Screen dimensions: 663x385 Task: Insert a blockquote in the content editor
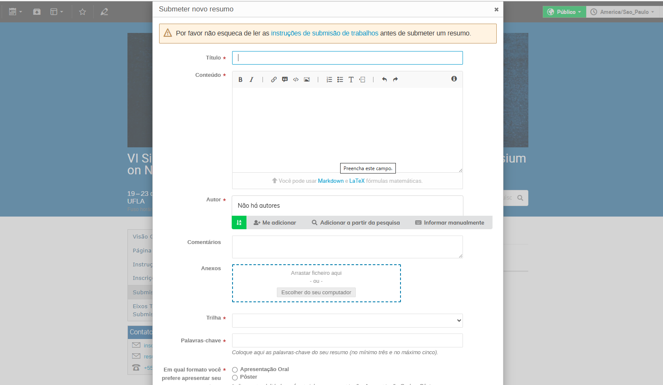click(x=285, y=79)
